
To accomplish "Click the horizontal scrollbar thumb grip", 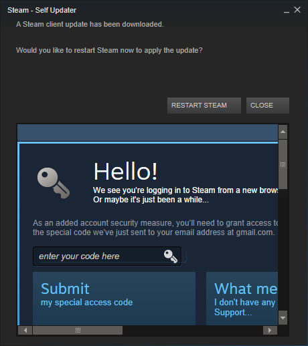I will pos(78,330).
